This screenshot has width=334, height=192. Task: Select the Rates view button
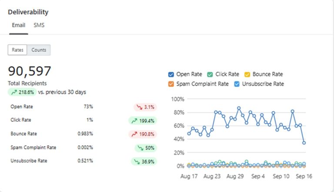click(x=18, y=50)
